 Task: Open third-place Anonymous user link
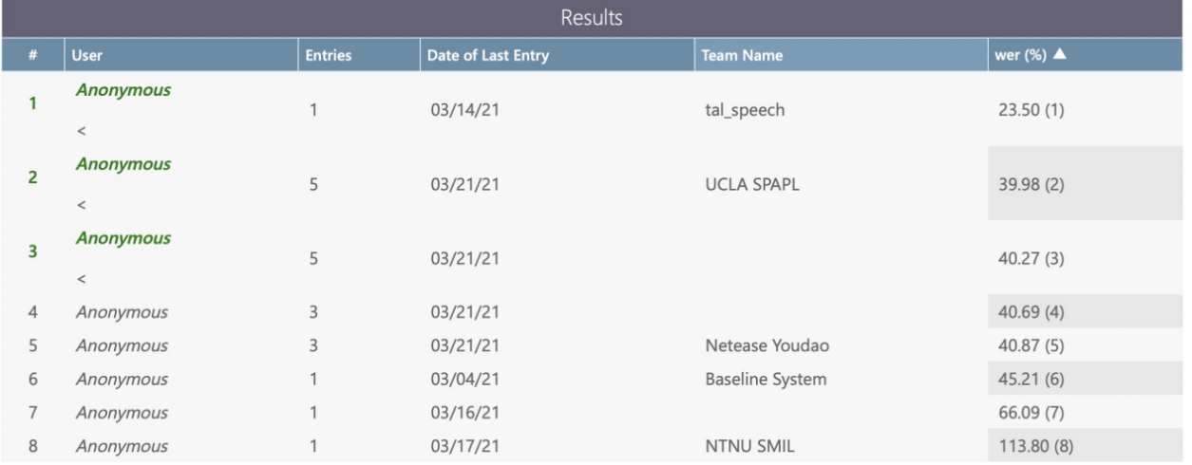[123, 238]
